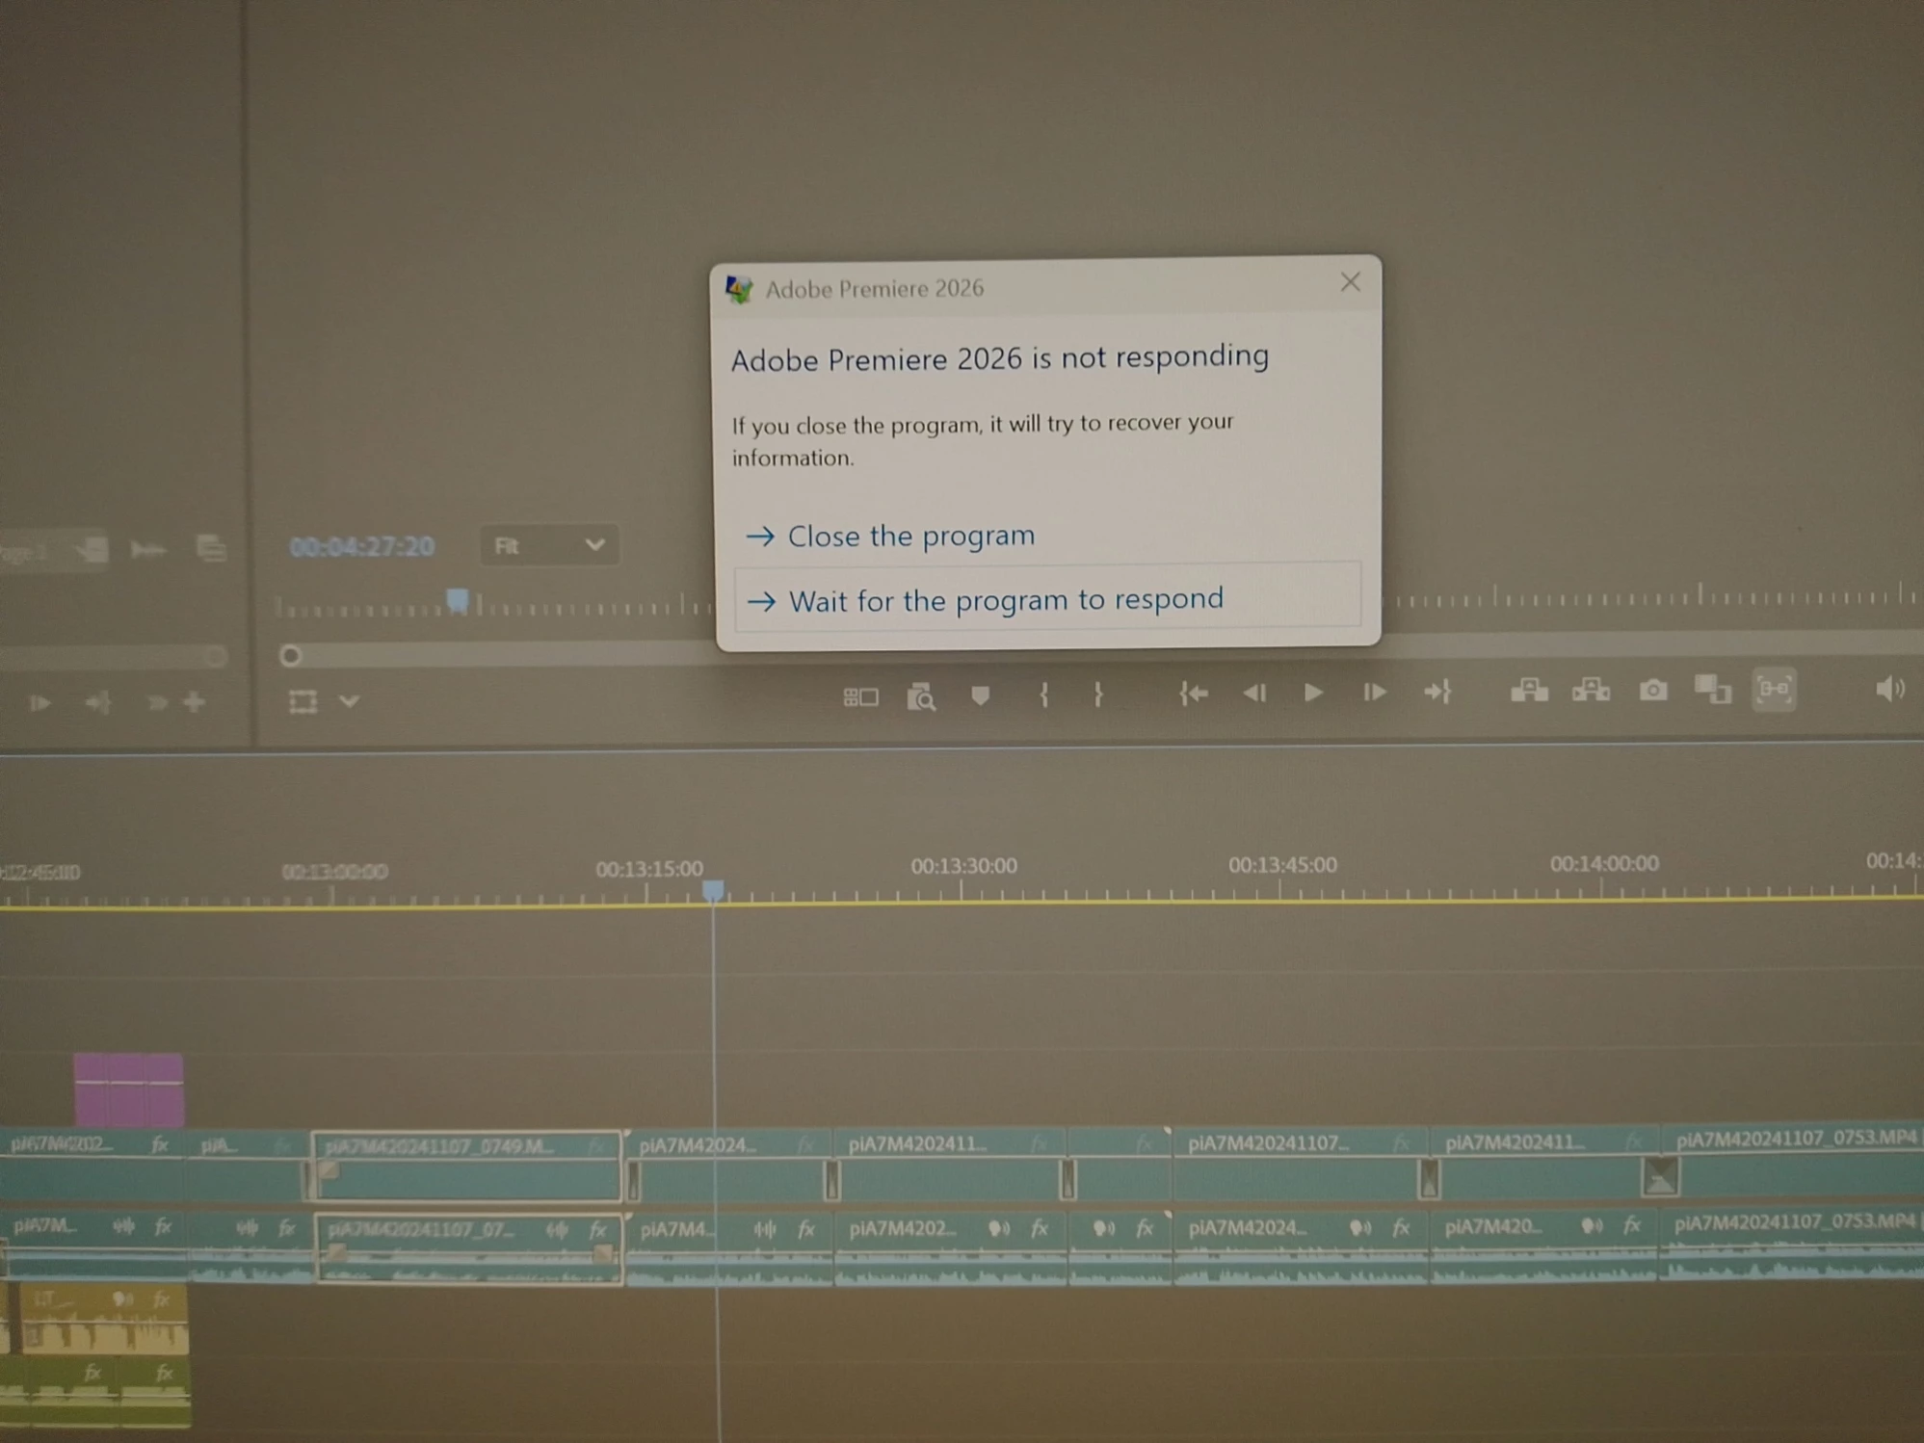Image resolution: width=1924 pixels, height=1443 pixels.
Task: Select the audio clip piA7M420241107_07...
Action: 468,1250
